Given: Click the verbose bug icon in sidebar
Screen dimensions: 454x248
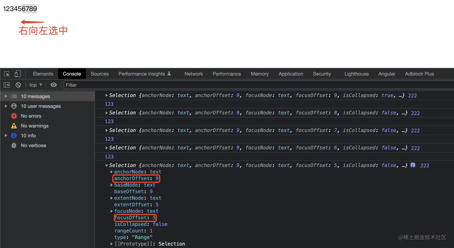Looking at the screenshot, I should click(x=14, y=145).
